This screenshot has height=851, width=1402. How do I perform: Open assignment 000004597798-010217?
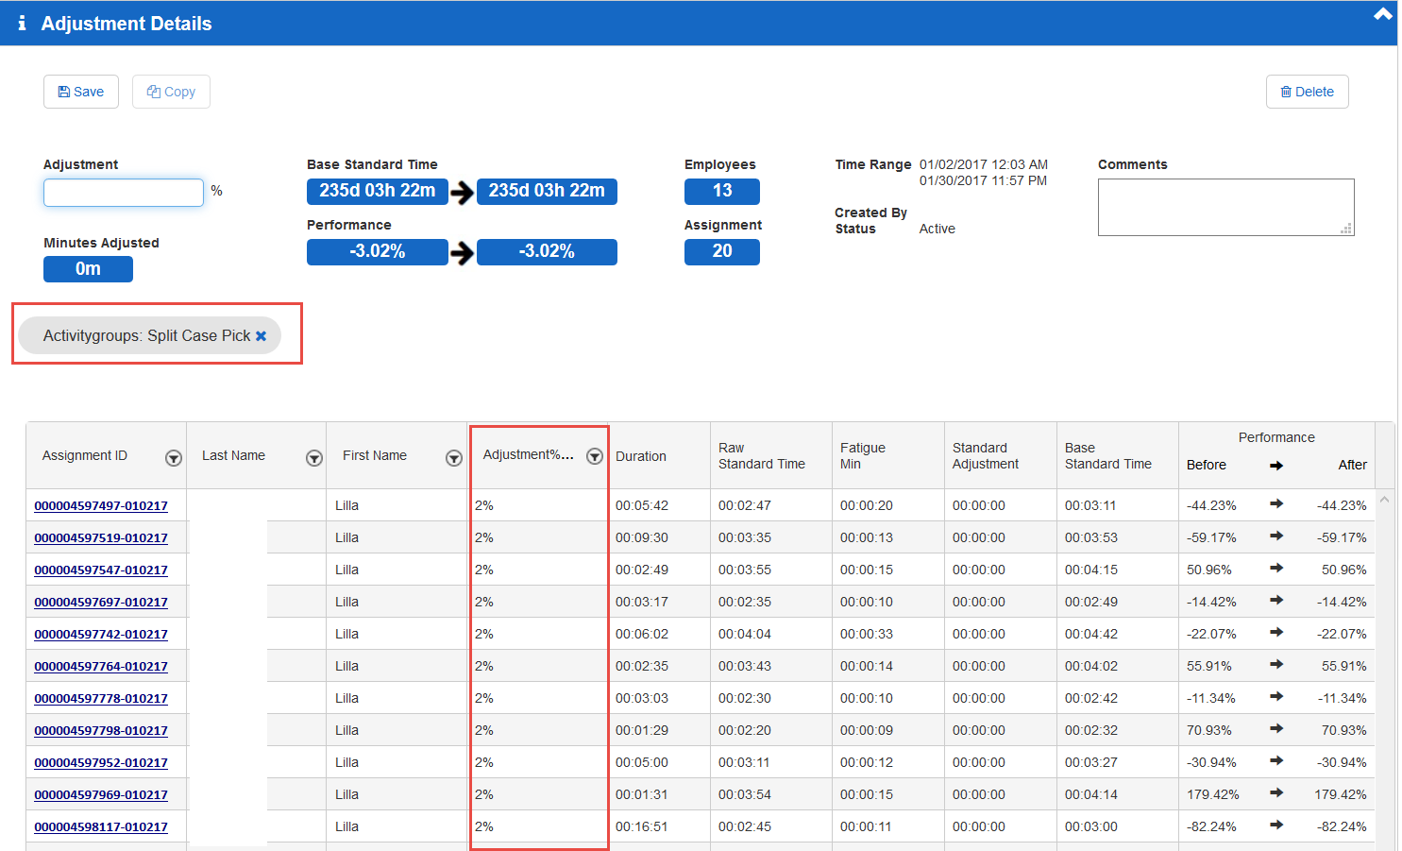(x=101, y=731)
